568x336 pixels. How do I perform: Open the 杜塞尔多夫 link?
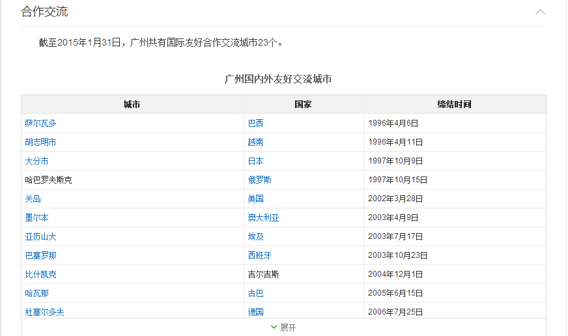(x=44, y=312)
